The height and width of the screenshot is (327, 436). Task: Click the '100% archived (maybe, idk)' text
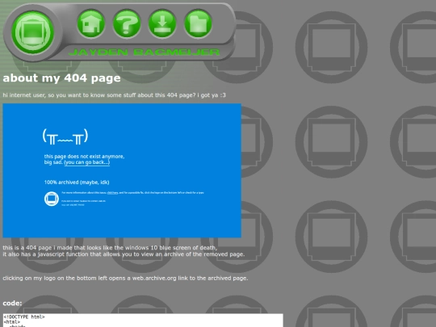click(x=77, y=182)
